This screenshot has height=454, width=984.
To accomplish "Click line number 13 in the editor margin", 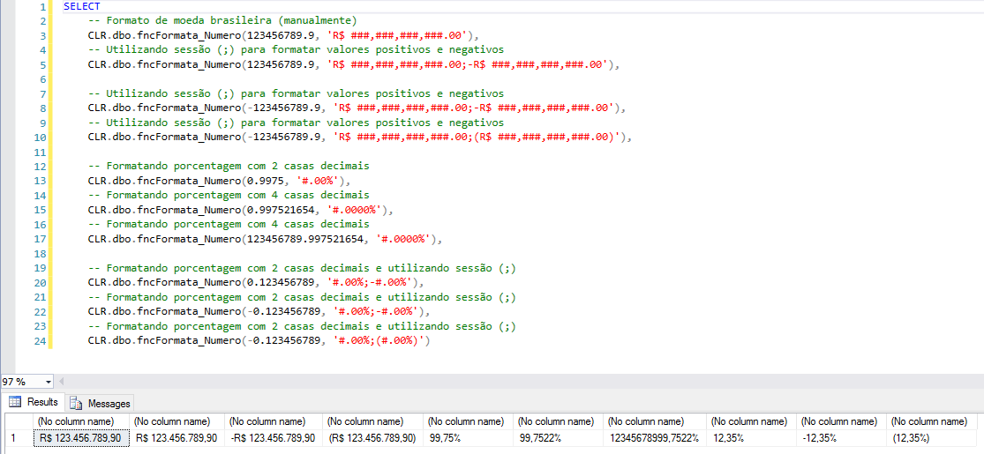I will click(x=41, y=181).
